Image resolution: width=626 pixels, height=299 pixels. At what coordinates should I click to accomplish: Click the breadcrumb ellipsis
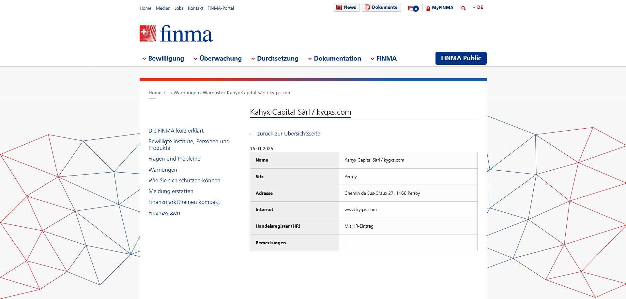tap(168, 93)
